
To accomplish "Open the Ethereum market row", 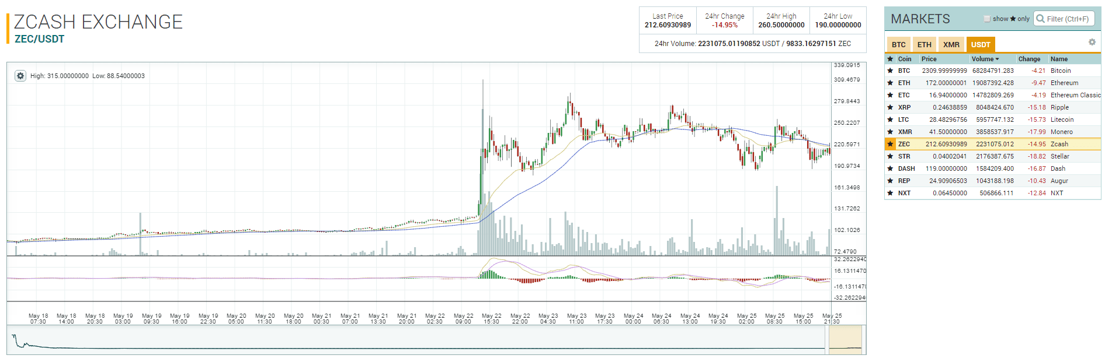I will coord(992,83).
